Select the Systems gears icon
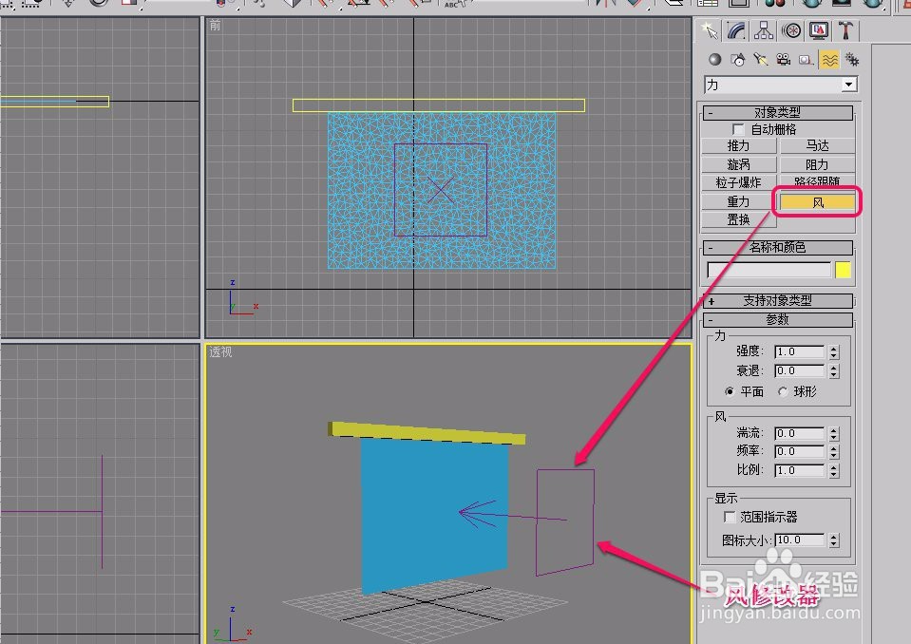Viewport: 911px width, 644px height. (x=851, y=58)
